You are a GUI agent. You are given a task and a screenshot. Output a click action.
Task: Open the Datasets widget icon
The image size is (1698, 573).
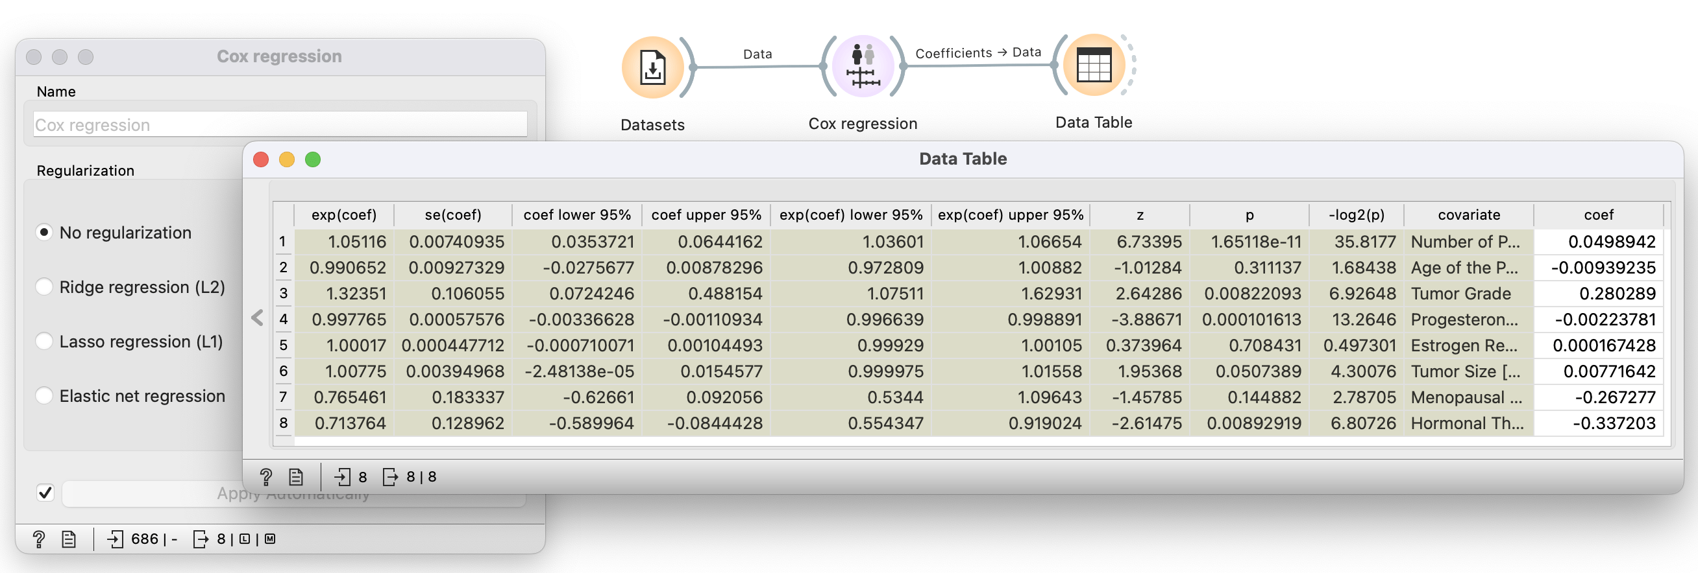point(652,67)
